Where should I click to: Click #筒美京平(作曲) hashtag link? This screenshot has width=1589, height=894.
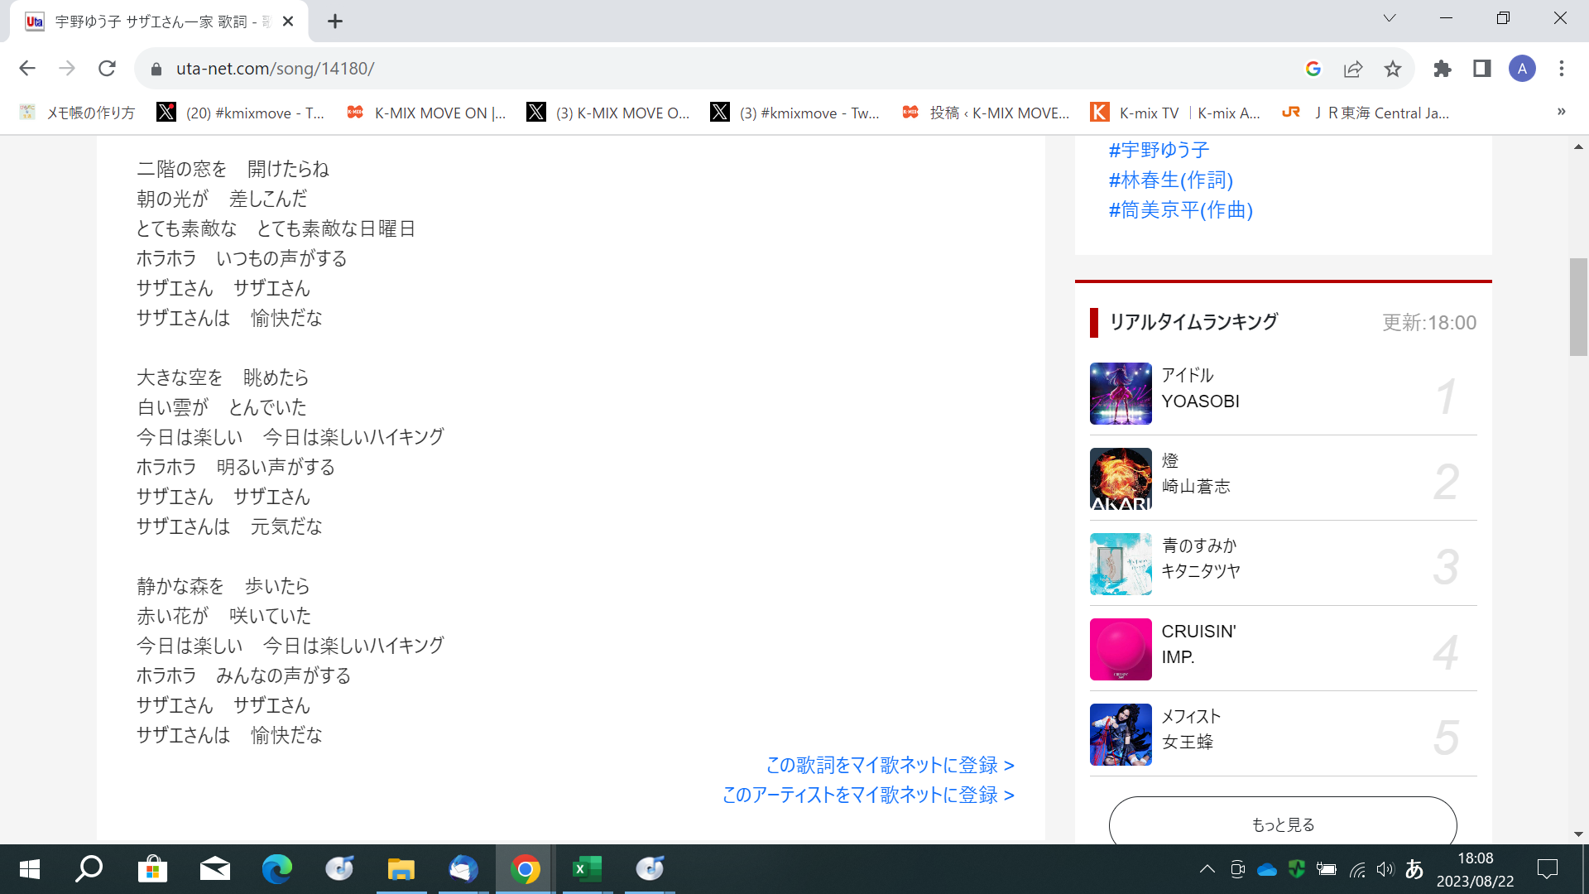(x=1180, y=210)
